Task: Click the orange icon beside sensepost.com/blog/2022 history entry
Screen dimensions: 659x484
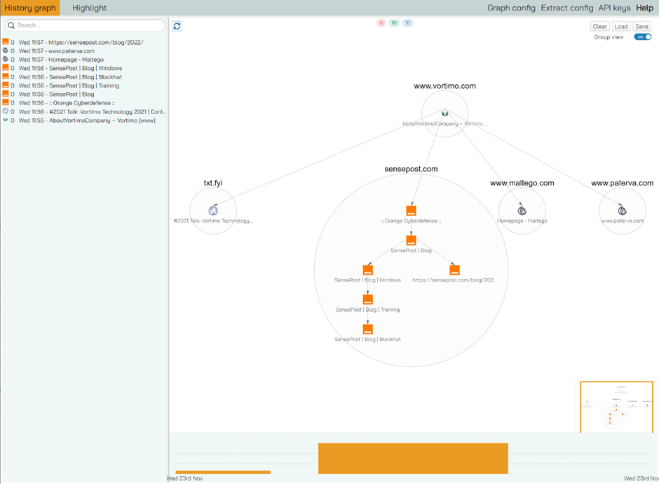Action: point(6,41)
